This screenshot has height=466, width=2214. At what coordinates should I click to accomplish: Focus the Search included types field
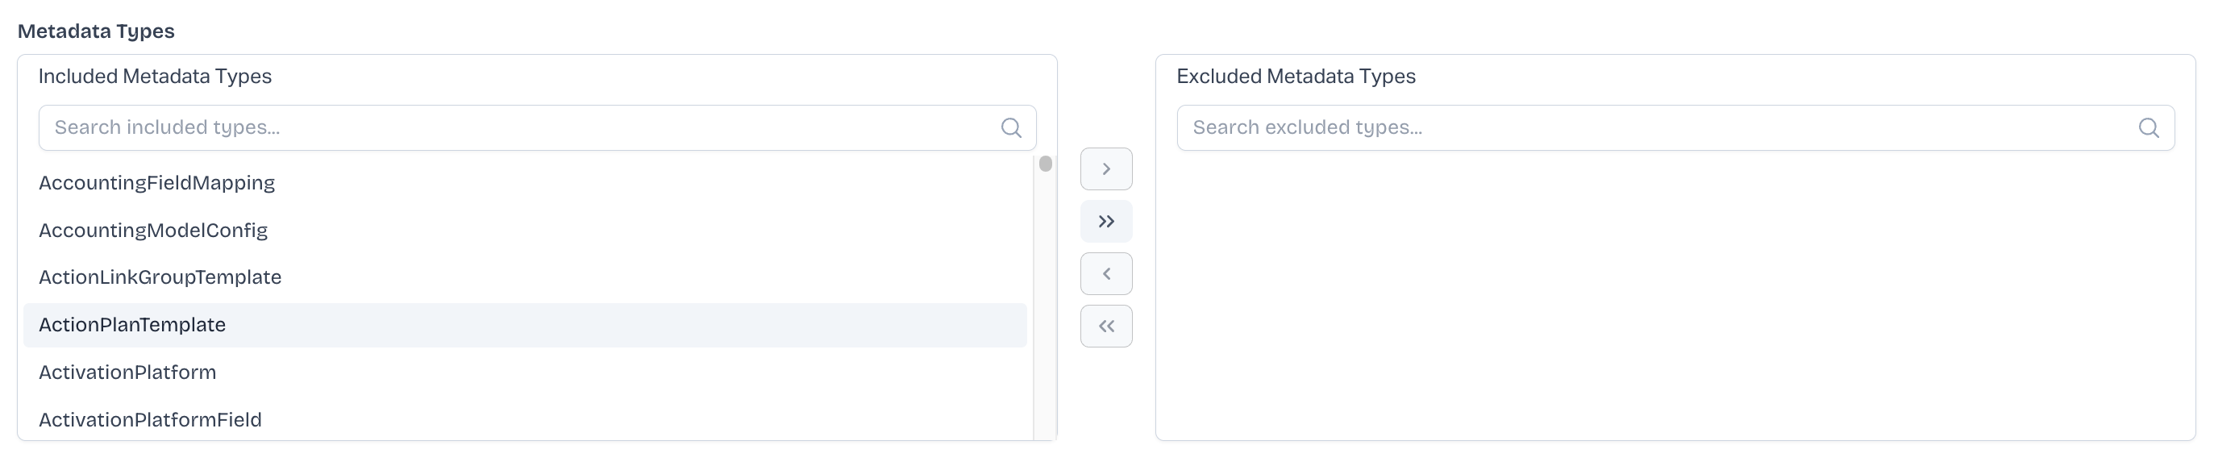click(516, 128)
